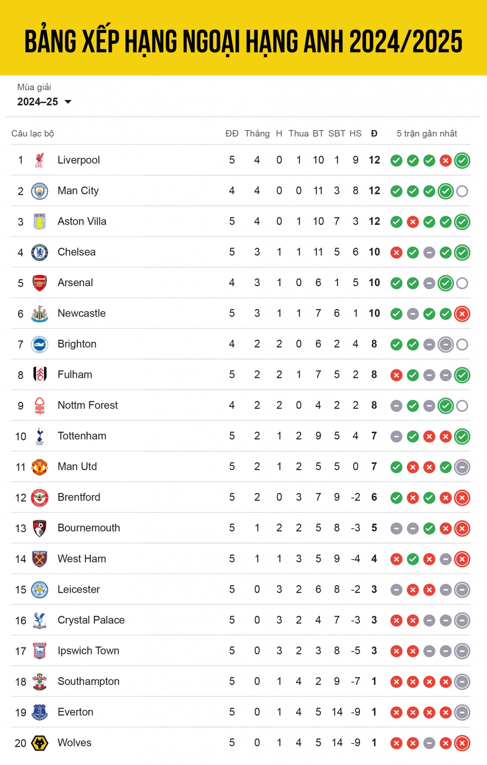Click Brighton's empty upcoming match circle

tap(462, 345)
